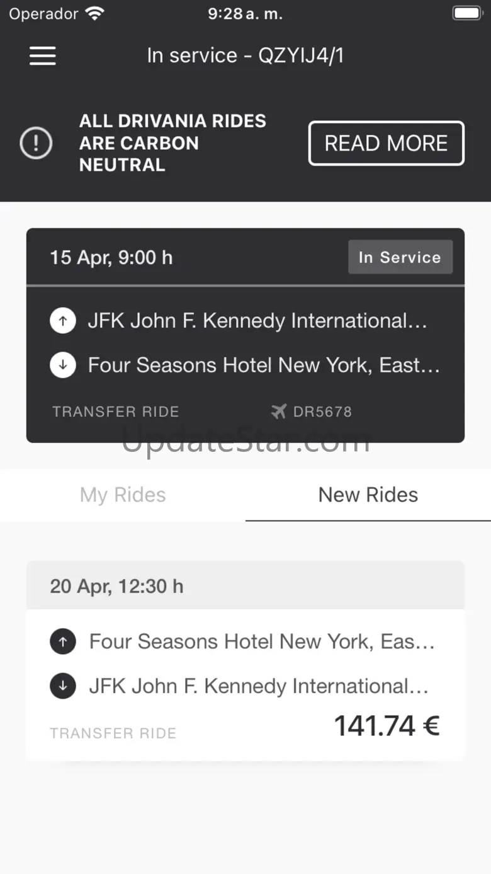Switch to the My Rides tab
This screenshot has height=874, width=491.
click(x=123, y=495)
